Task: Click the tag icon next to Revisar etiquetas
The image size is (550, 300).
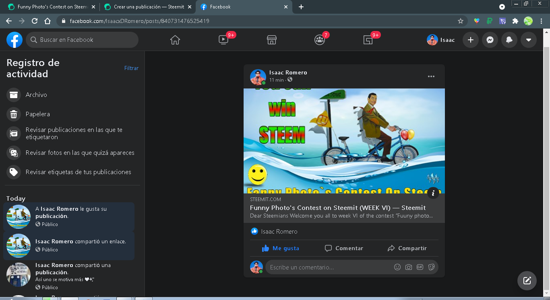Action: (14, 172)
